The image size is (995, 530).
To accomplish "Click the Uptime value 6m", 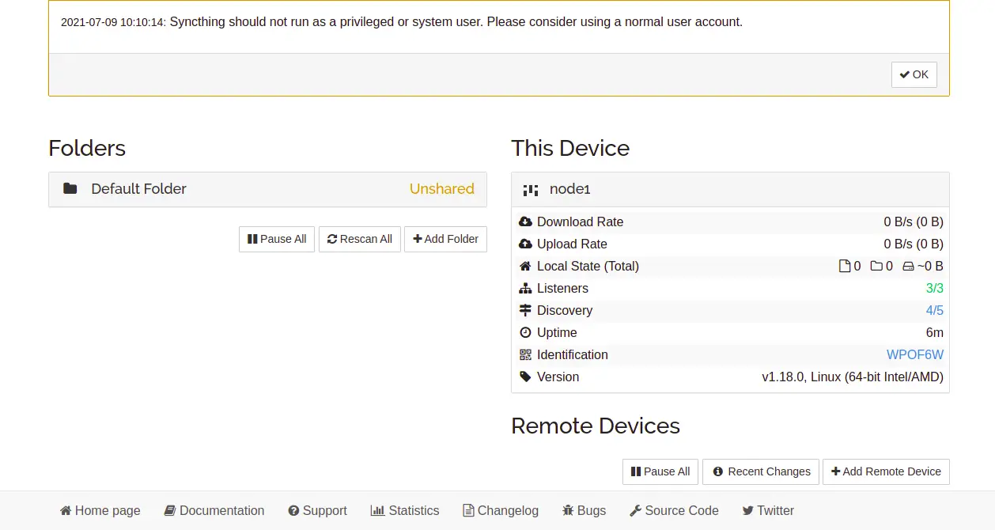I will tap(935, 333).
